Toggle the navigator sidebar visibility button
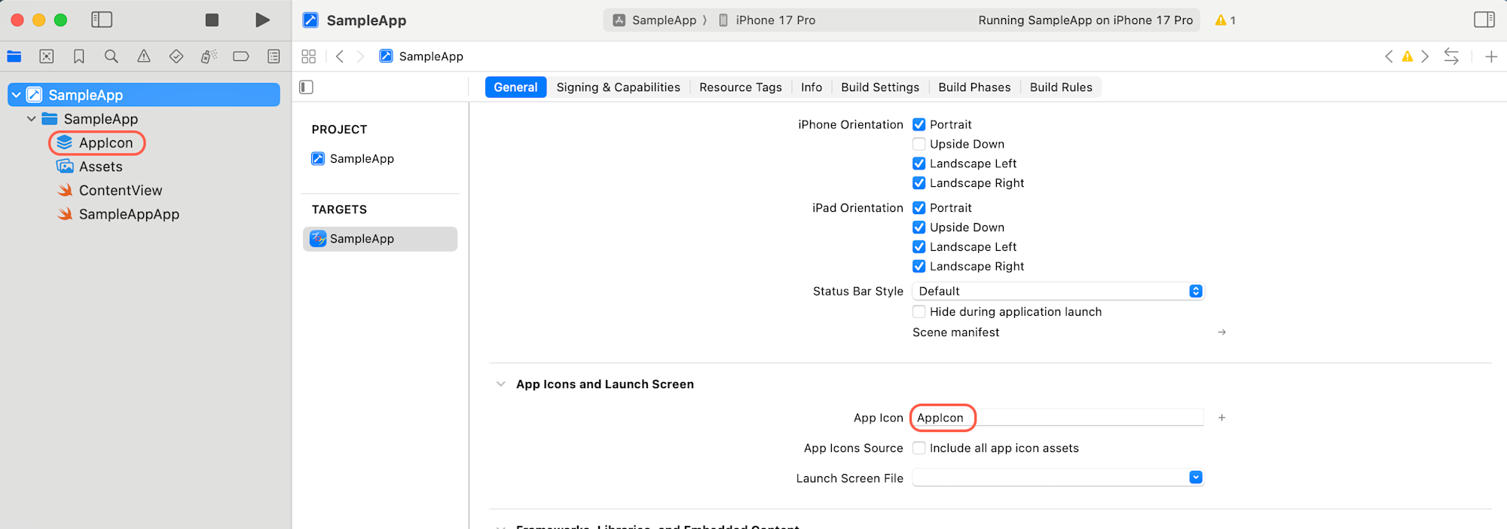The width and height of the screenshot is (1507, 529). point(102,20)
